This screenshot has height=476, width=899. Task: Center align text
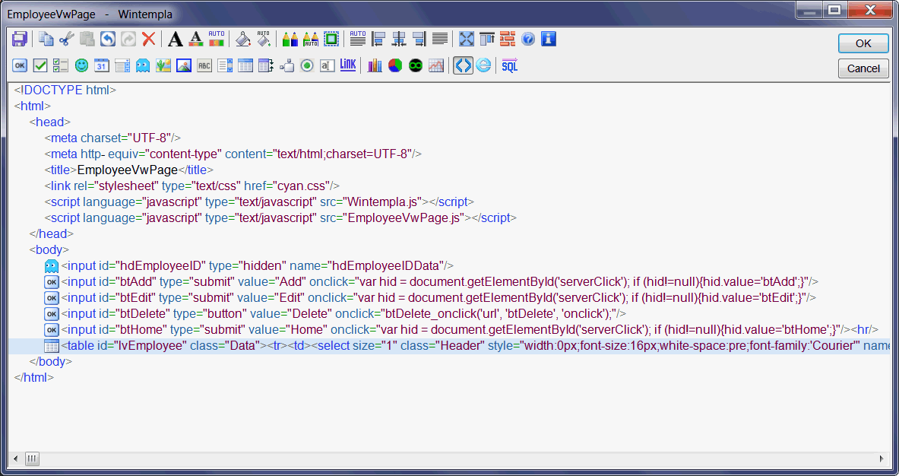click(399, 39)
